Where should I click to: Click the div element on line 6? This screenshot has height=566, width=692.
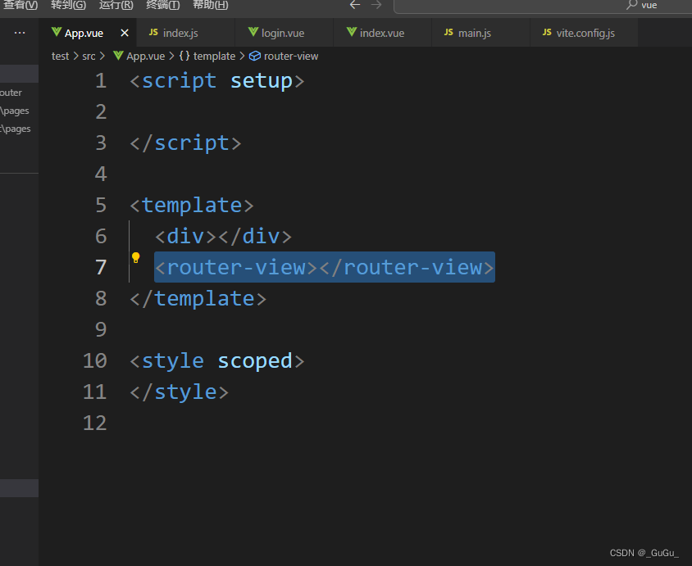223,237
